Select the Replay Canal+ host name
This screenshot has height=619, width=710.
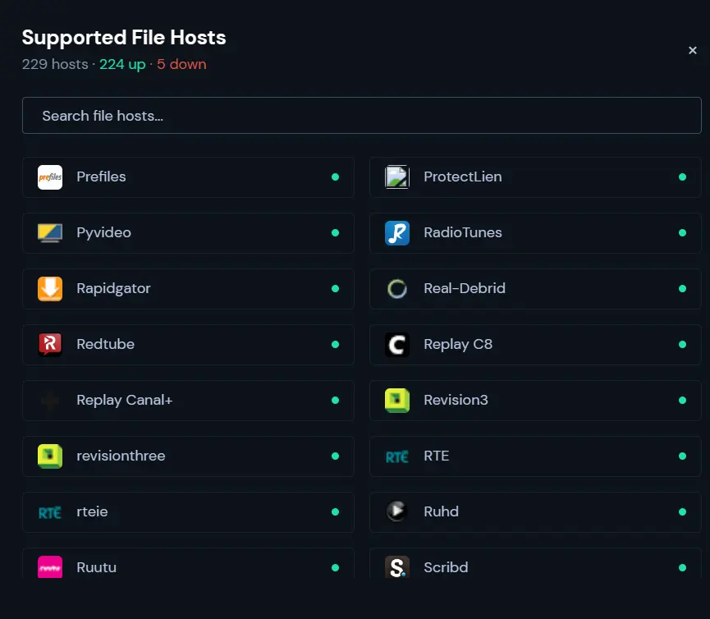(x=125, y=401)
